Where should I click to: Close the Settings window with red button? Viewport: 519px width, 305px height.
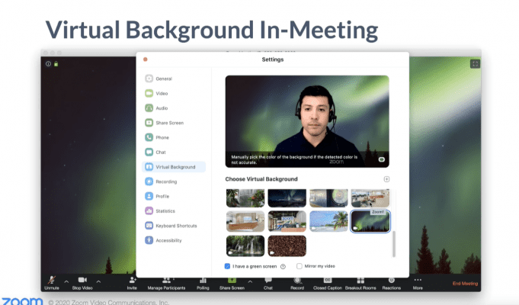(145, 59)
